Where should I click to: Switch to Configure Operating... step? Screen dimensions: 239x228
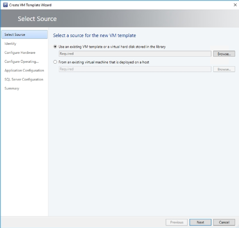point(21,62)
